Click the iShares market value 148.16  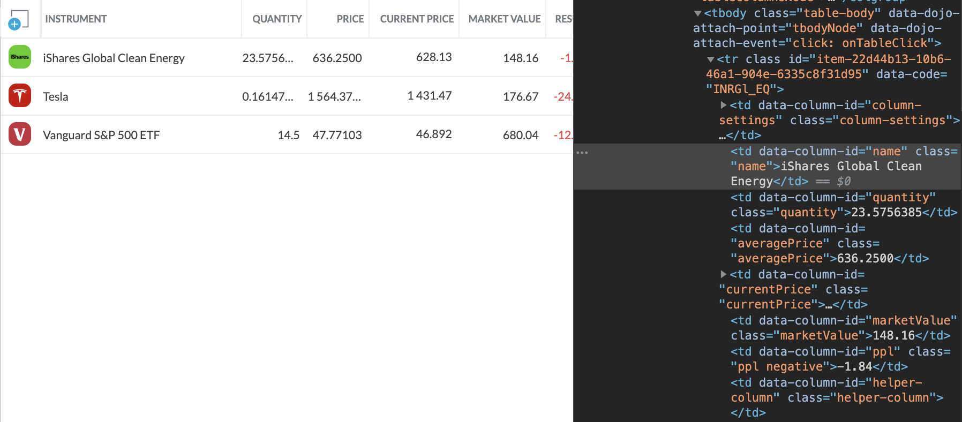(x=521, y=58)
